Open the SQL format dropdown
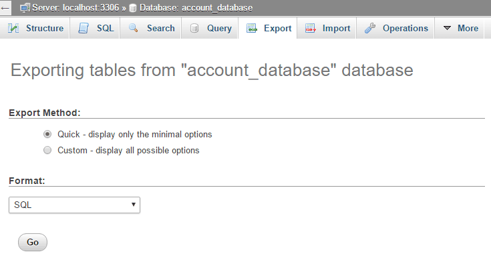Screen dimensions: 491x262 click(75, 205)
